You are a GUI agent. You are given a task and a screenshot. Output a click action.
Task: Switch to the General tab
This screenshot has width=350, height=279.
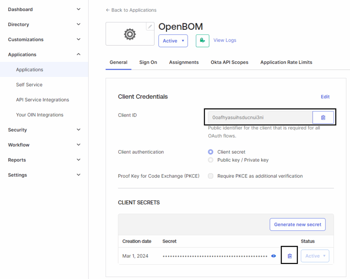[119, 62]
